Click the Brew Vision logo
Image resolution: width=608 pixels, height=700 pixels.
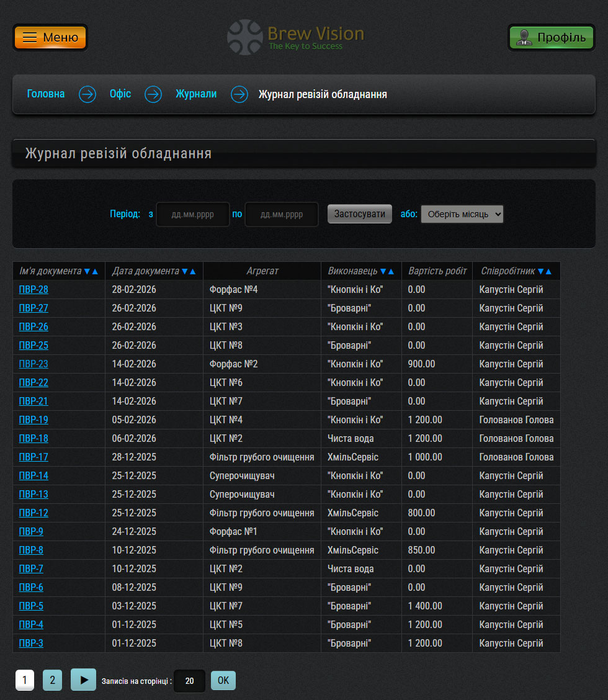(295, 37)
